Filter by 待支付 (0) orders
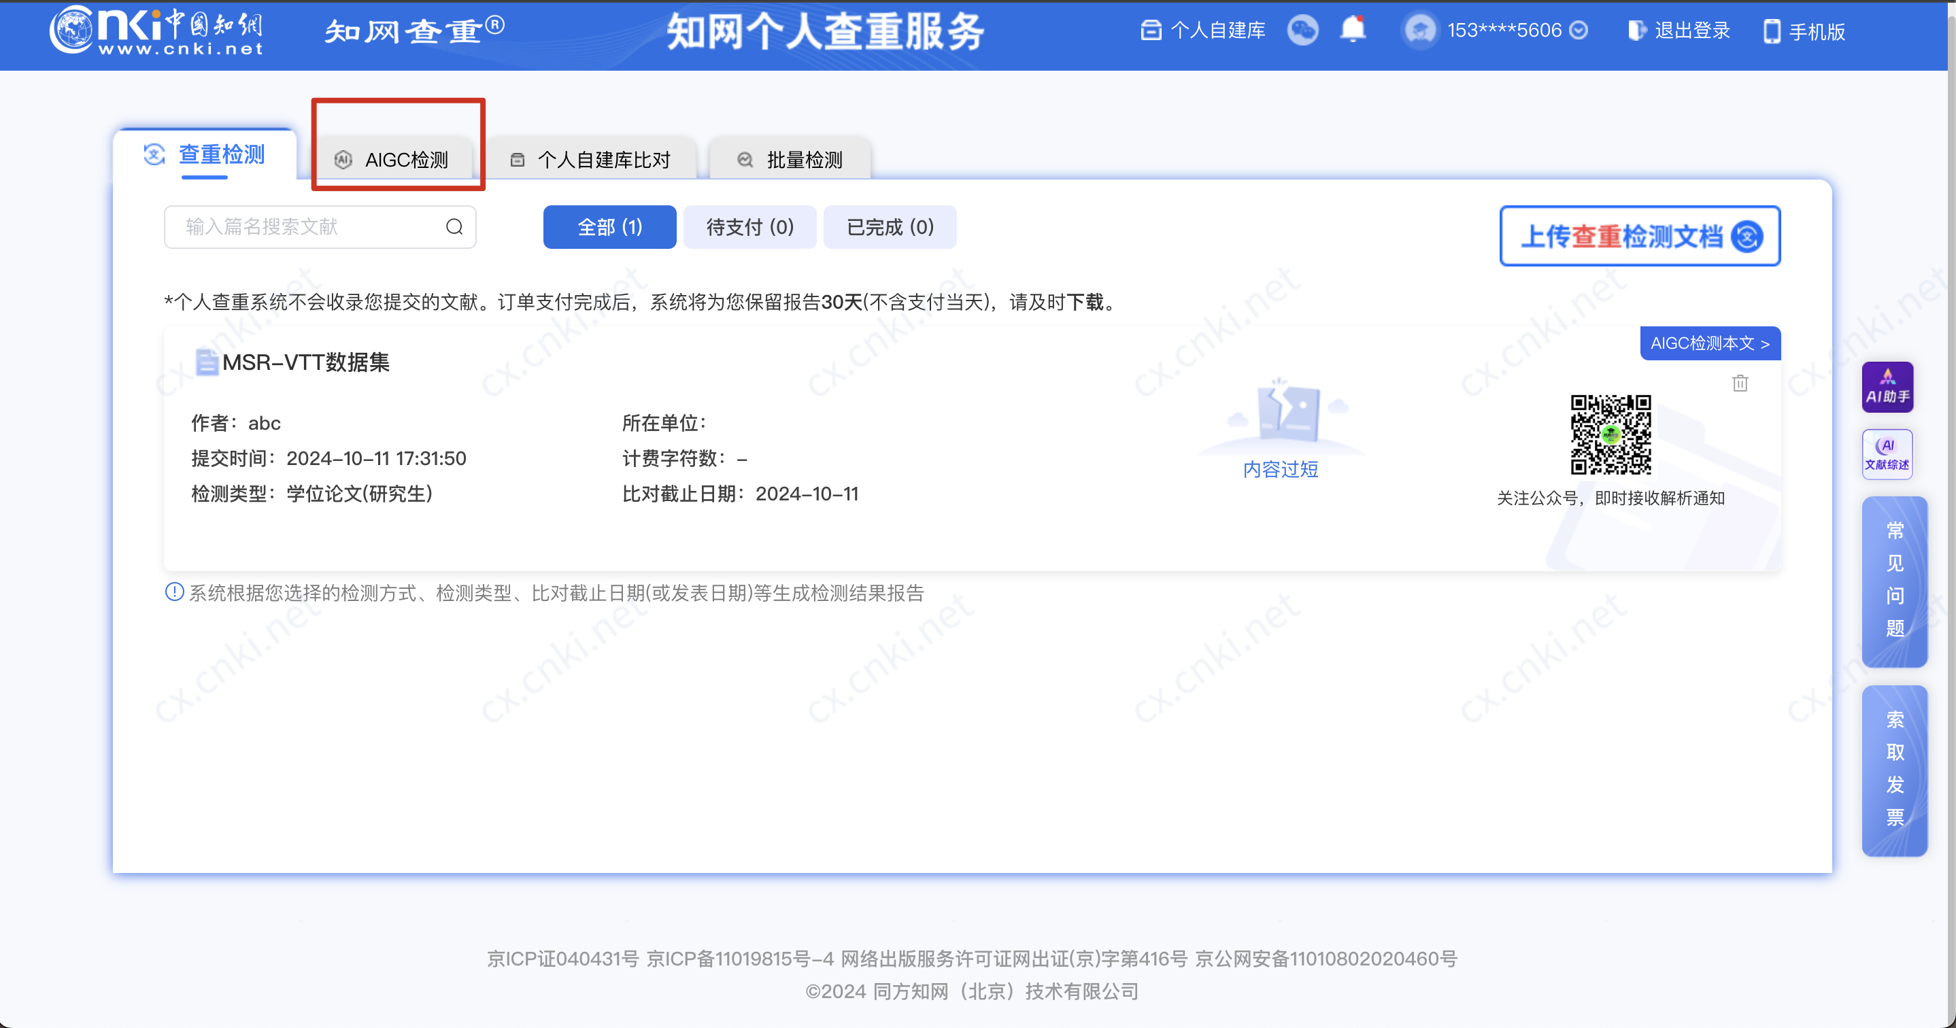This screenshot has width=1956, height=1028. point(749,227)
